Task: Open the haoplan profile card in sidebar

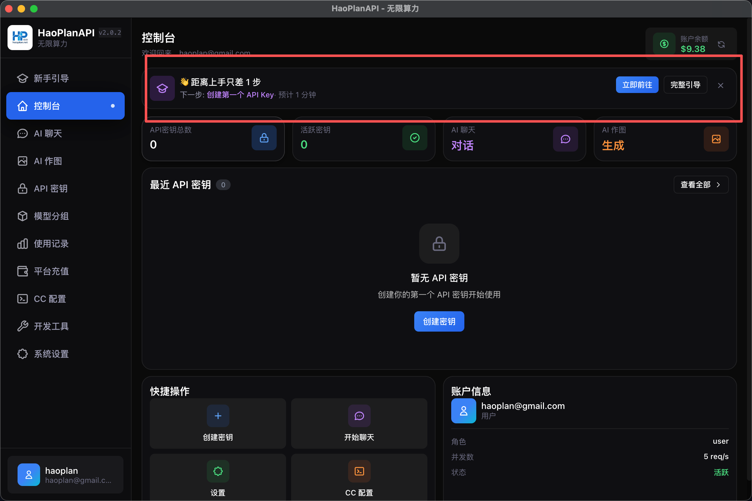Action: click(65, 474)
